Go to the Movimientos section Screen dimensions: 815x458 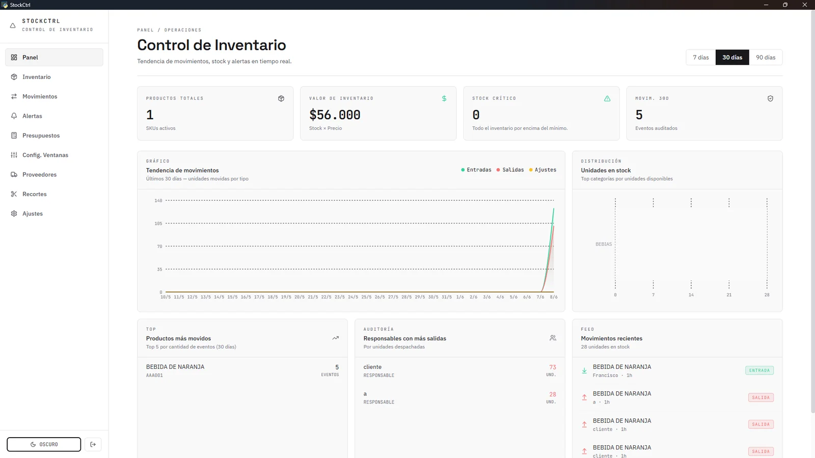coord(54,96)
